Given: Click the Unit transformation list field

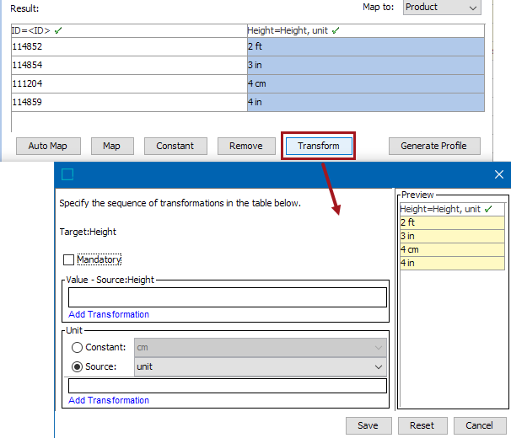Looking at the screenshot, I should 228,386.
